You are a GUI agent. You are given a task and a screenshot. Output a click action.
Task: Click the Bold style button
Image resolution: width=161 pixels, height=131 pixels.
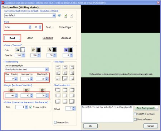(12, 38)
